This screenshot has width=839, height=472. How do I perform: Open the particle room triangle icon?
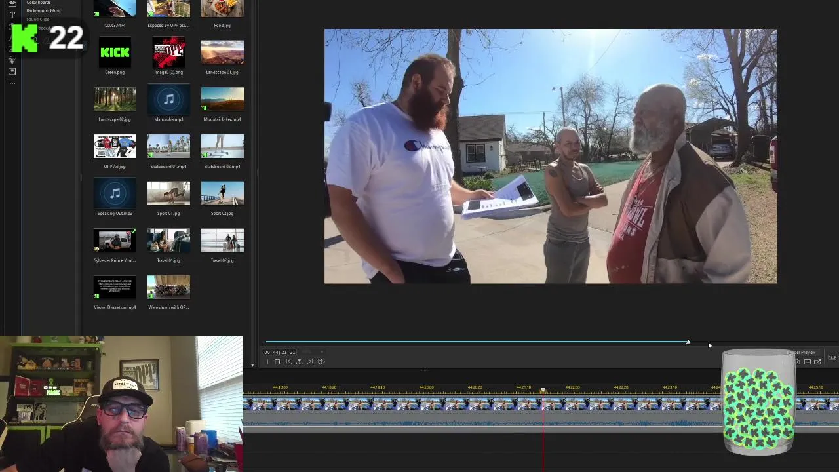point(12,60)
